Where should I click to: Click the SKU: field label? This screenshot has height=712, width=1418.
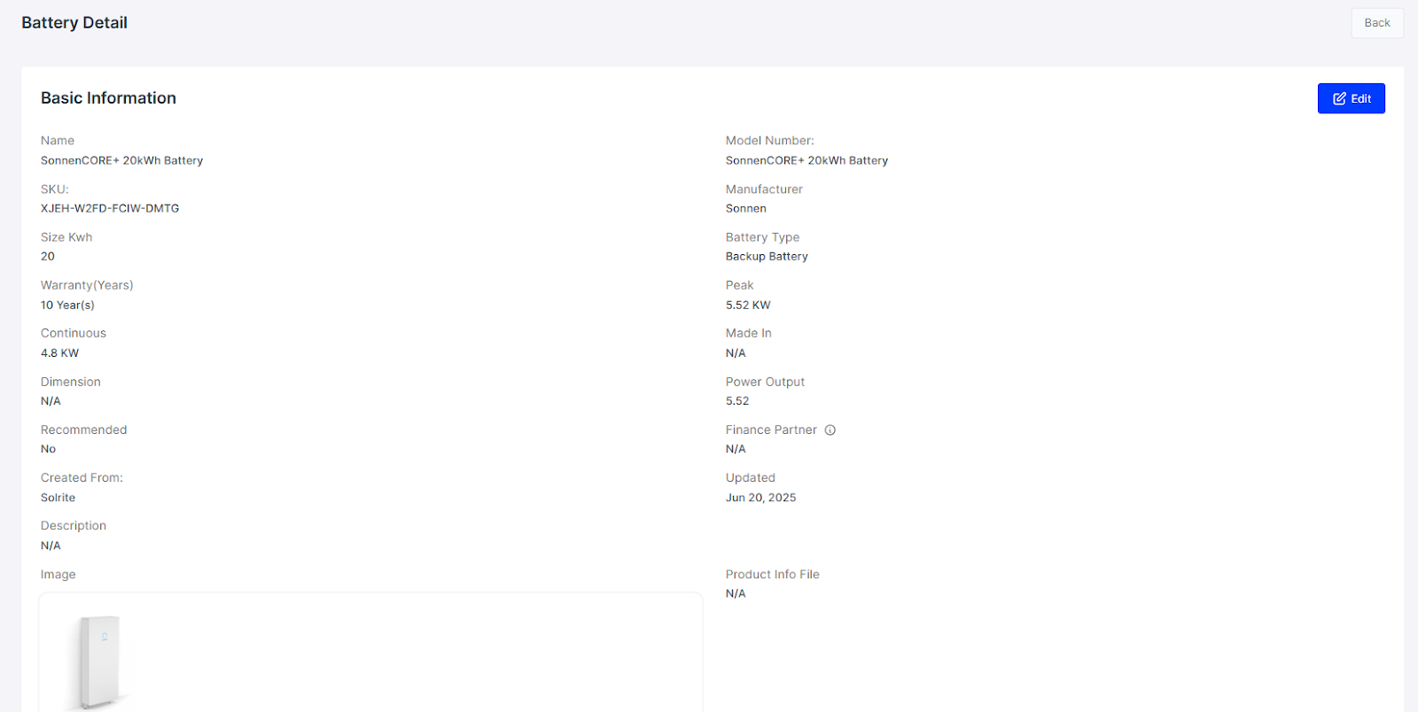click(x=54, y=190)
